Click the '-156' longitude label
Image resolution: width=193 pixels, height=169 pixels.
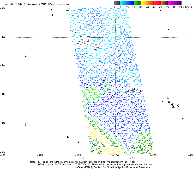(x=116, y=155)
